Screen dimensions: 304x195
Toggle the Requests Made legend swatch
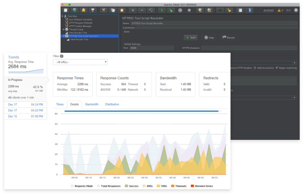pos(73,186)
